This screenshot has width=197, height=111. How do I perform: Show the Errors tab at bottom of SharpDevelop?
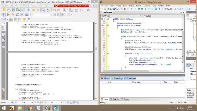click(105, 99)
